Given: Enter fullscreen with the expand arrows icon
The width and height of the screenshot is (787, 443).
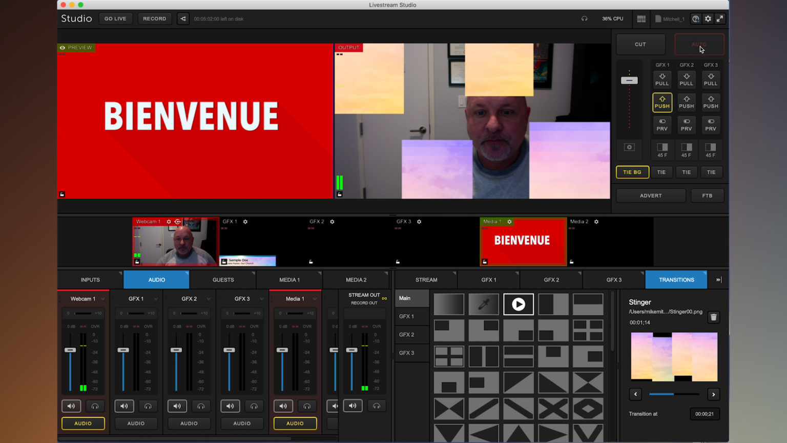Looking at the screenshot, I should pyautogui.click(x=720, y=18).
